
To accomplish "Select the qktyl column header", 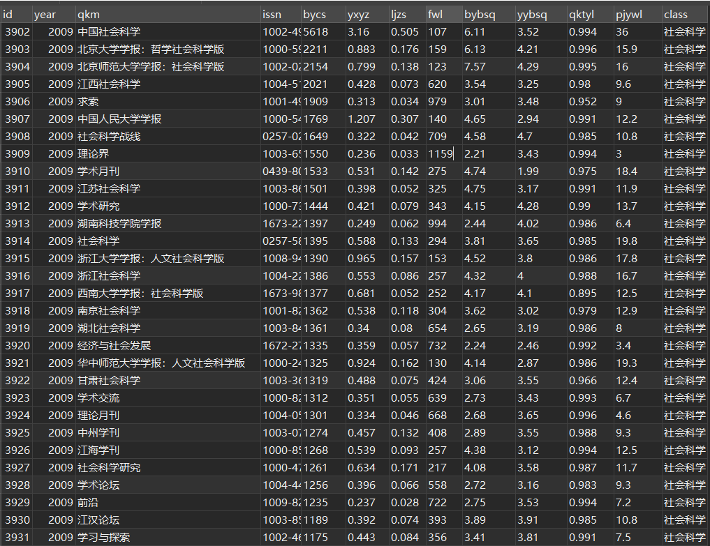I will [x=591, y=15].
